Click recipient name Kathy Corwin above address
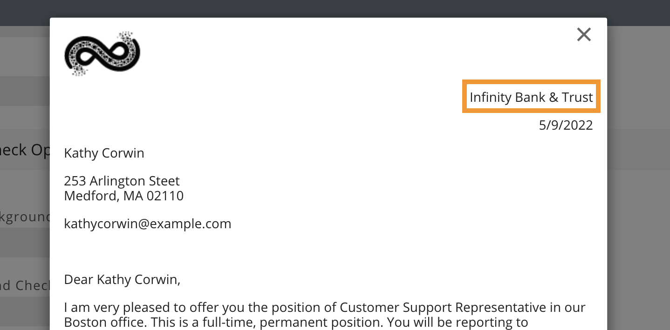670x330 pixels. click(x=104, y=153)
